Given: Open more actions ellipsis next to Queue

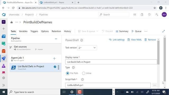Looking at the screenshot, I should point(146,31).
